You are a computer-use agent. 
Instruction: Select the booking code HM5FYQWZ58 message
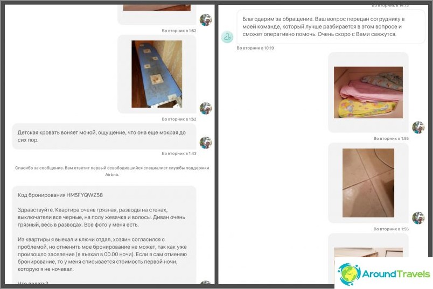(104, 235)
